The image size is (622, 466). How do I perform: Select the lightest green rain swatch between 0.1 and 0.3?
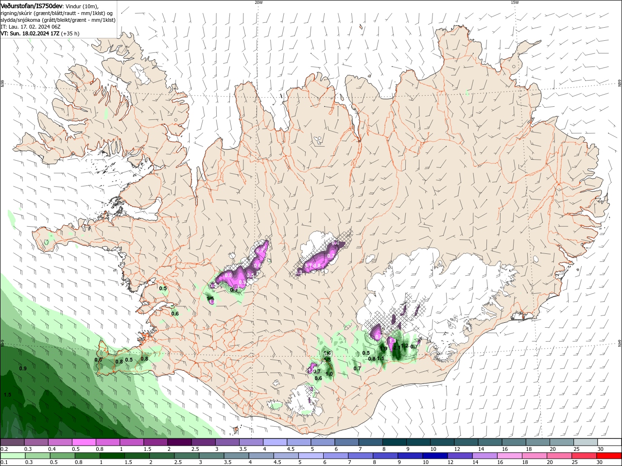pos(13,456)
